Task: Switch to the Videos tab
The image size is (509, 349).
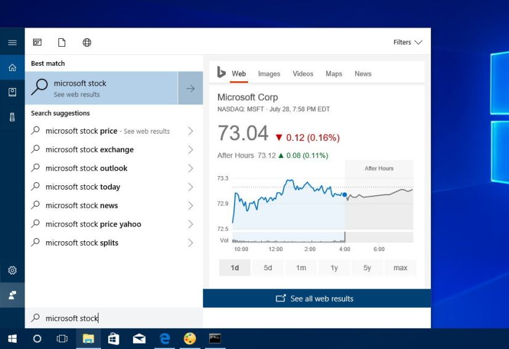Action: 303,74
